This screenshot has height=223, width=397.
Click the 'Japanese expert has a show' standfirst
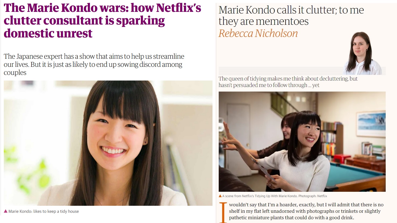[94, 64]
